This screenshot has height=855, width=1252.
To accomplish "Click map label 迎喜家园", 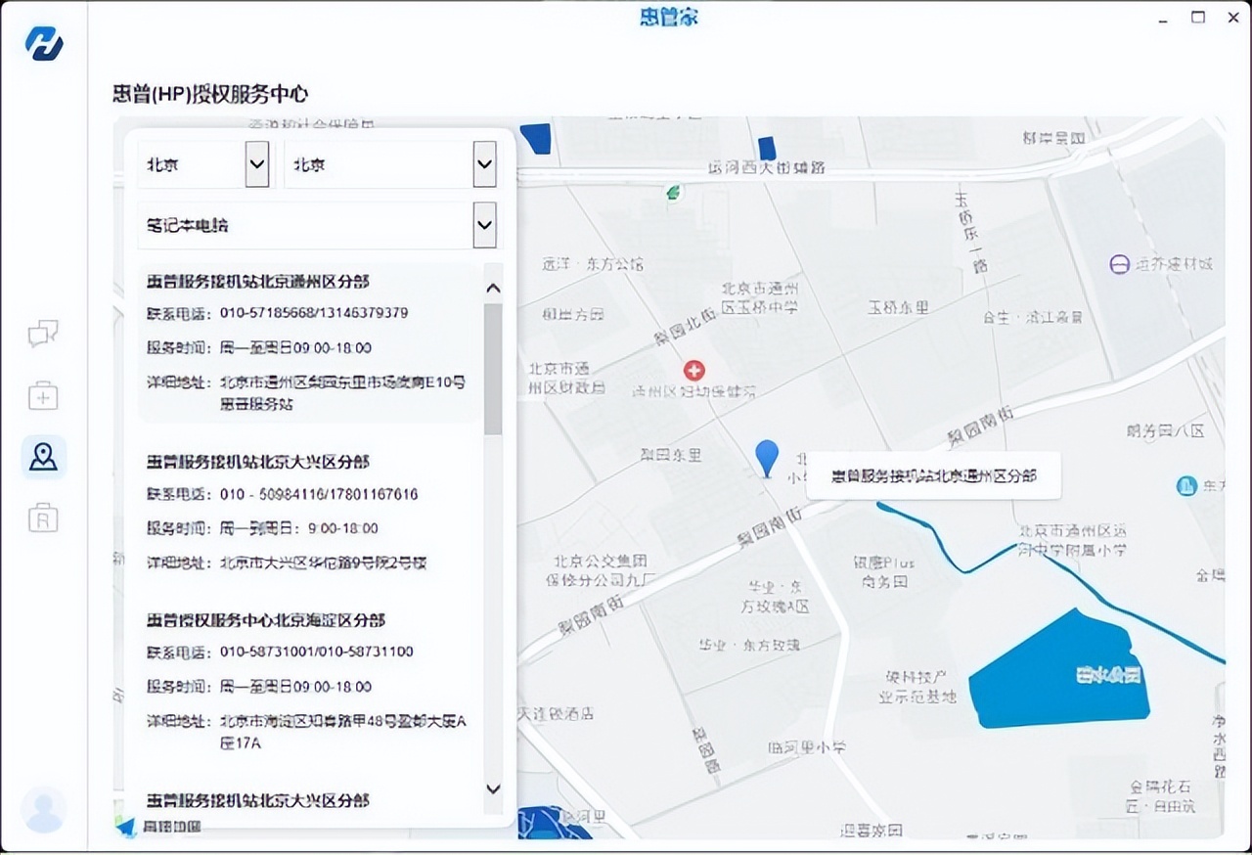I will point(872,830).
